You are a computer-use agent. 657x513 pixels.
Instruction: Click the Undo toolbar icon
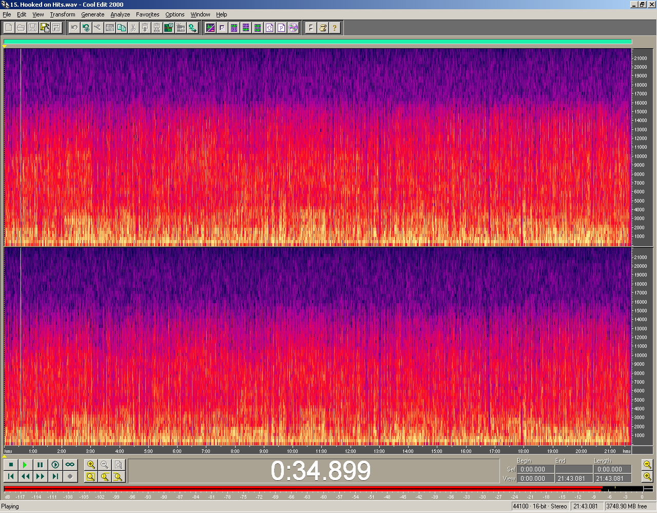click(74, 28)
